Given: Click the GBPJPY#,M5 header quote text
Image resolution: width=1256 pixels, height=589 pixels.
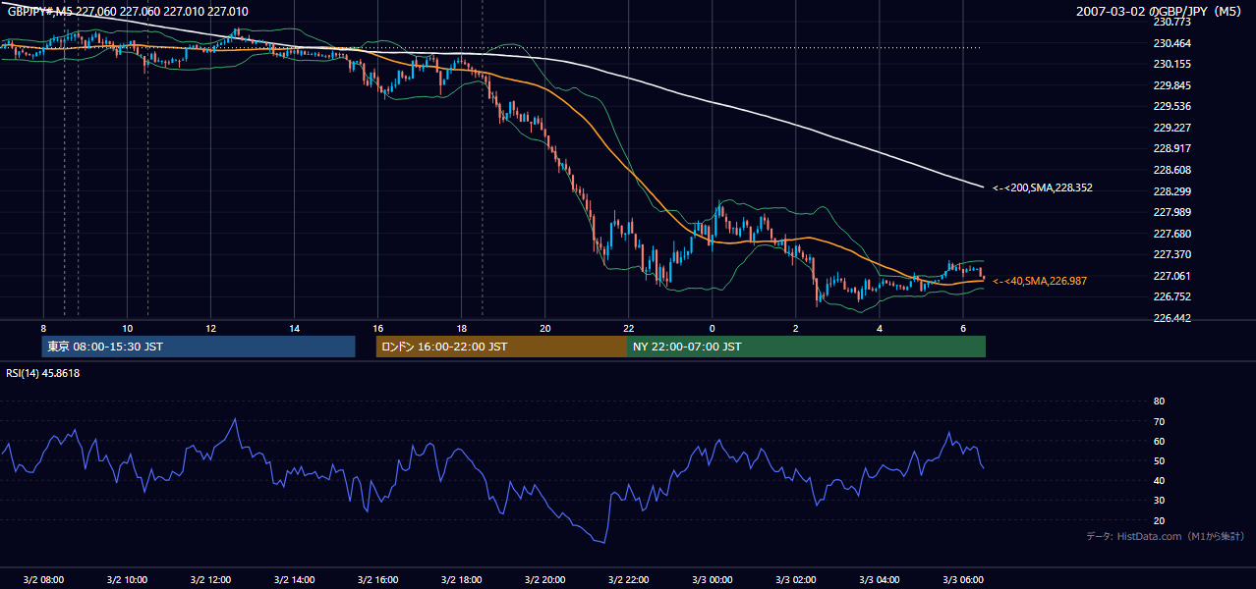Looking at the screenshot, I should pyautogui.click(x=128, y=12).
